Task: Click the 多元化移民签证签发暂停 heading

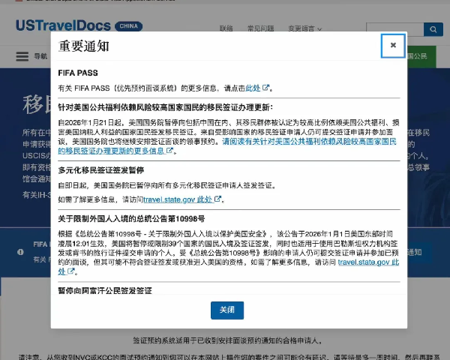Action: [100, 170]
